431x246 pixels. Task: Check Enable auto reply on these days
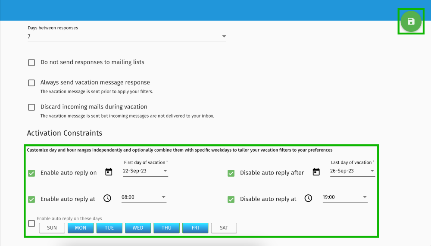coord(31,224)
